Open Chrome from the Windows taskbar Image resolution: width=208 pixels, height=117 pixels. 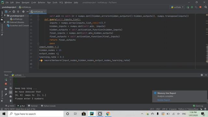108,114
